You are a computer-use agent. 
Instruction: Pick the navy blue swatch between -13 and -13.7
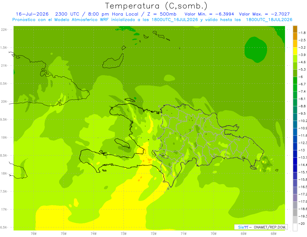pos(295,154)
